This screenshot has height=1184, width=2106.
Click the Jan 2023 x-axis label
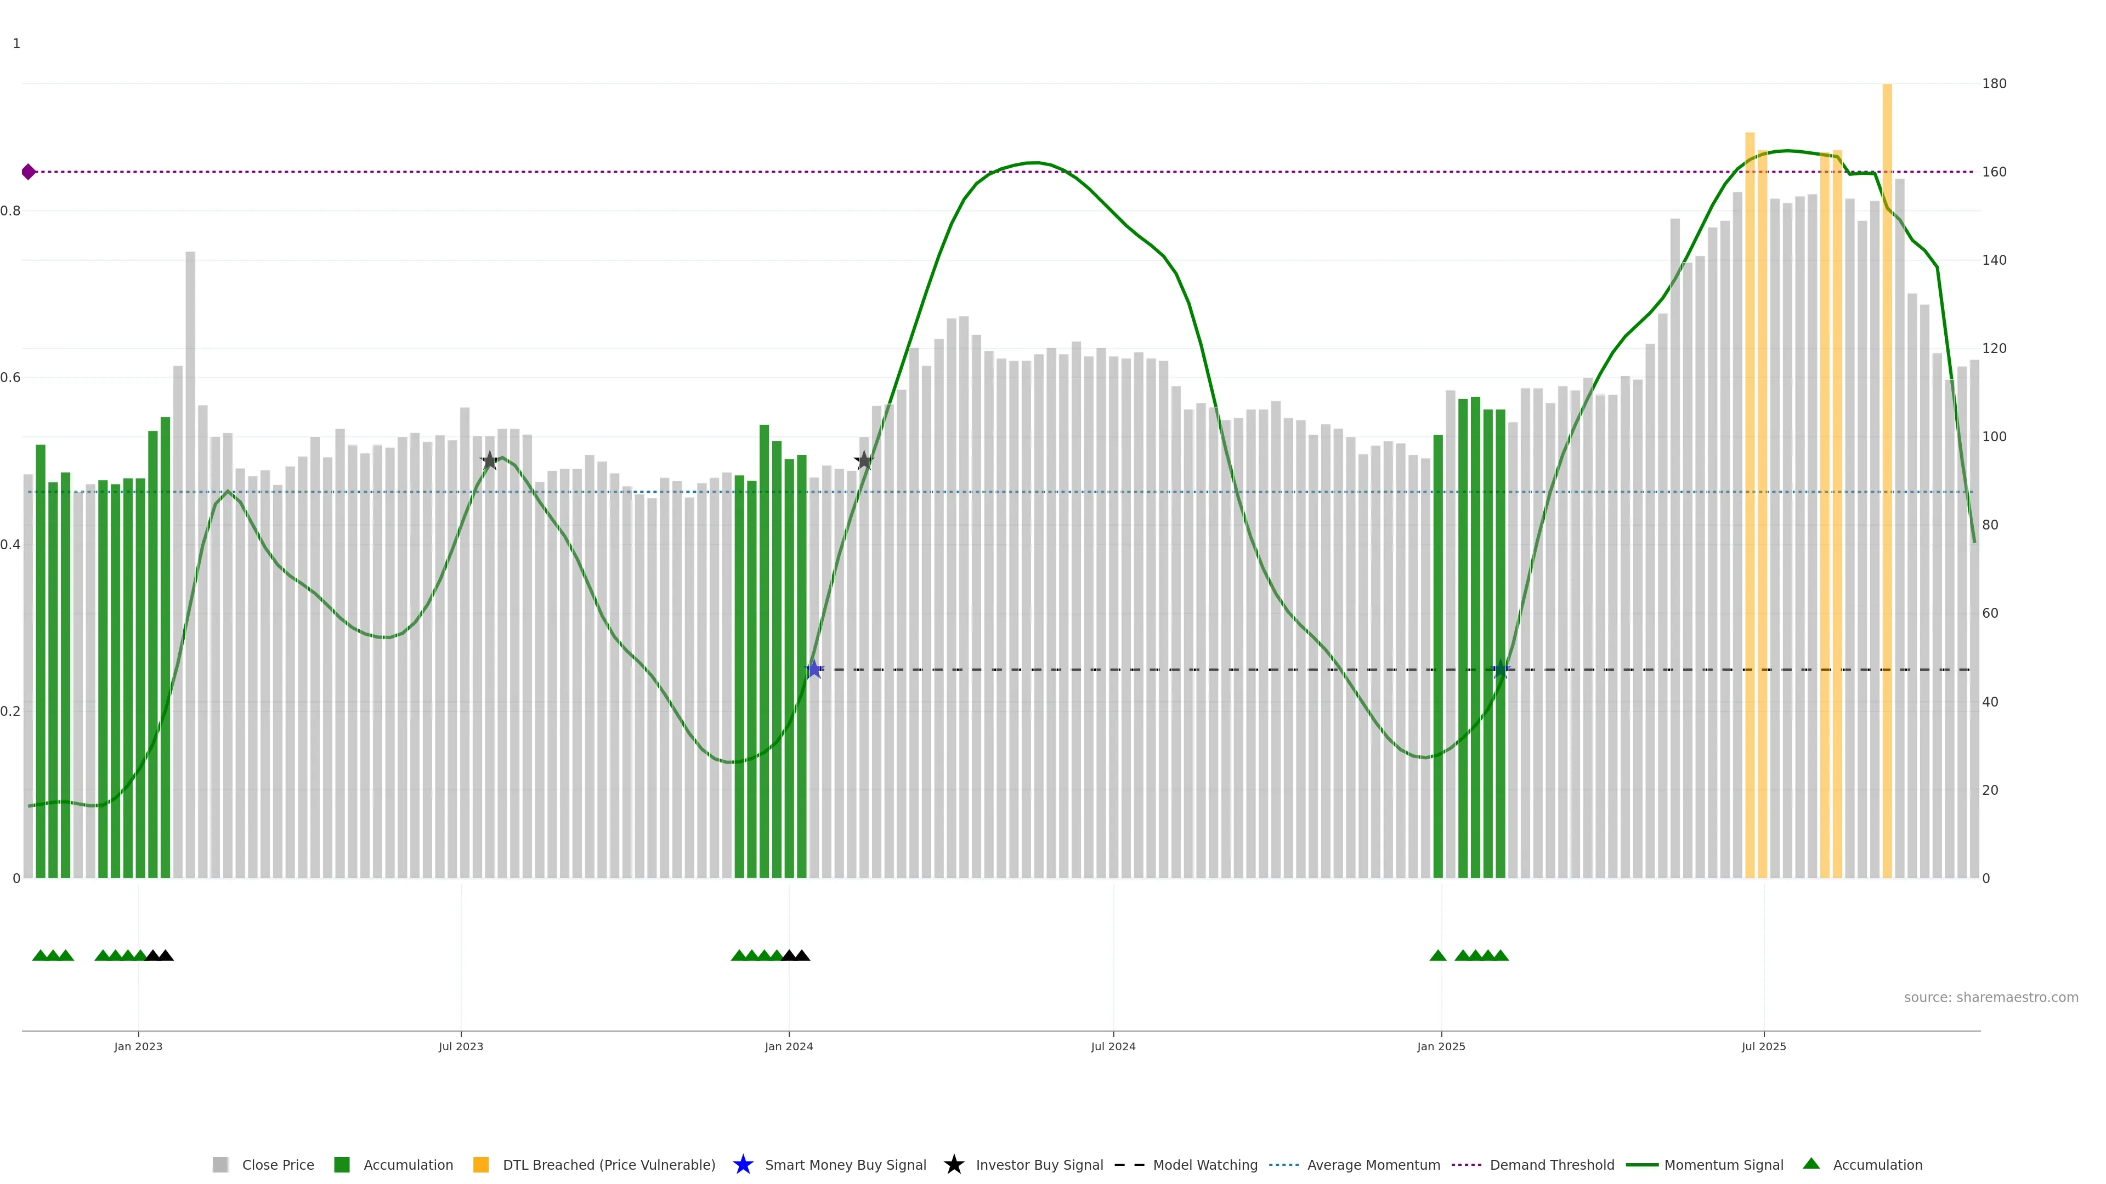tap(138, 1046)
